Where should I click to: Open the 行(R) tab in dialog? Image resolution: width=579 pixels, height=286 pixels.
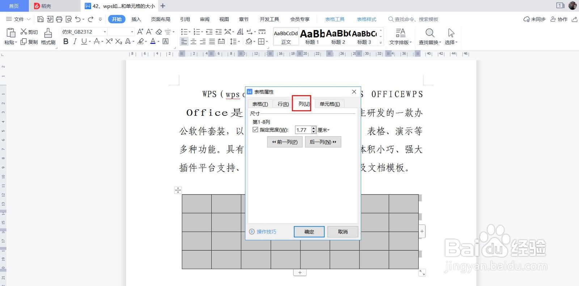tap(283, 104)
